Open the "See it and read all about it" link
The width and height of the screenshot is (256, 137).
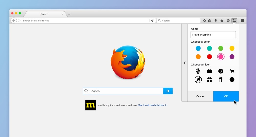click(x=153, y=105)
